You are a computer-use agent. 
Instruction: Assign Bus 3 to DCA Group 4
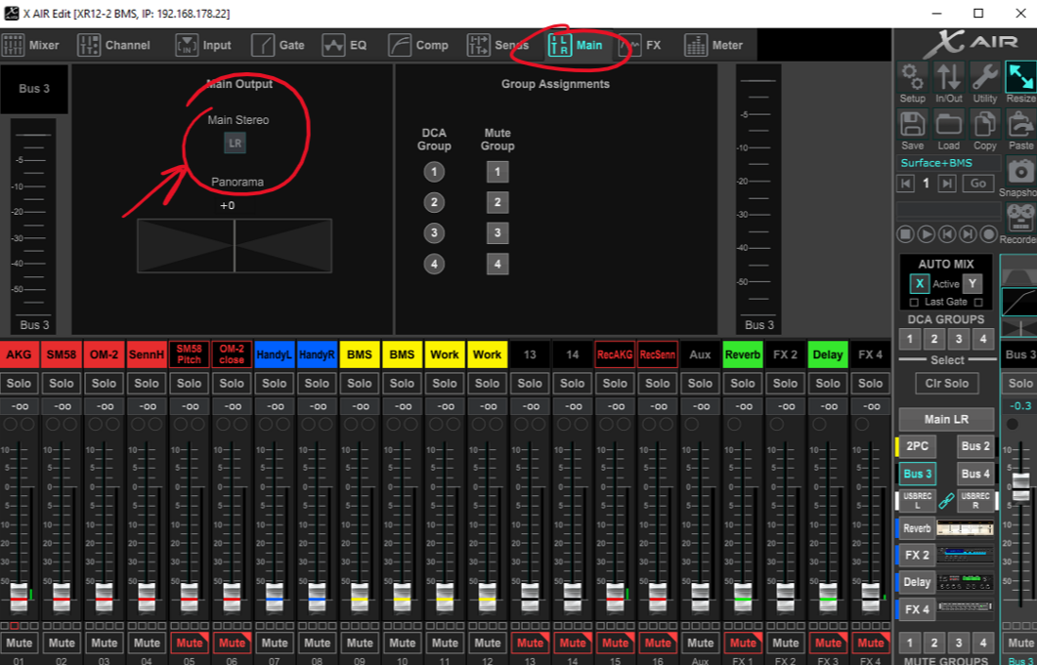coord(434,265)
